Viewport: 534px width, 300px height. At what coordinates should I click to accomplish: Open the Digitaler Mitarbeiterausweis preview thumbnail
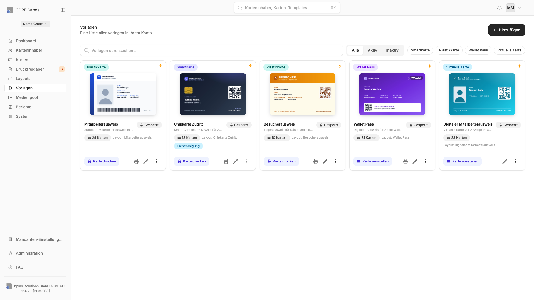click(x=482, y=94)
